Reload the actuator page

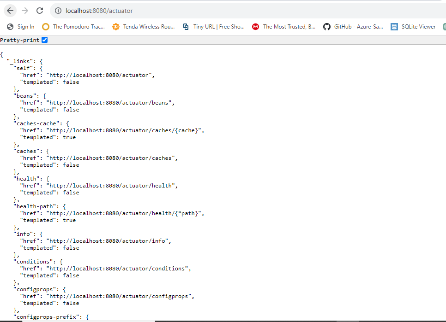point(41,10)
